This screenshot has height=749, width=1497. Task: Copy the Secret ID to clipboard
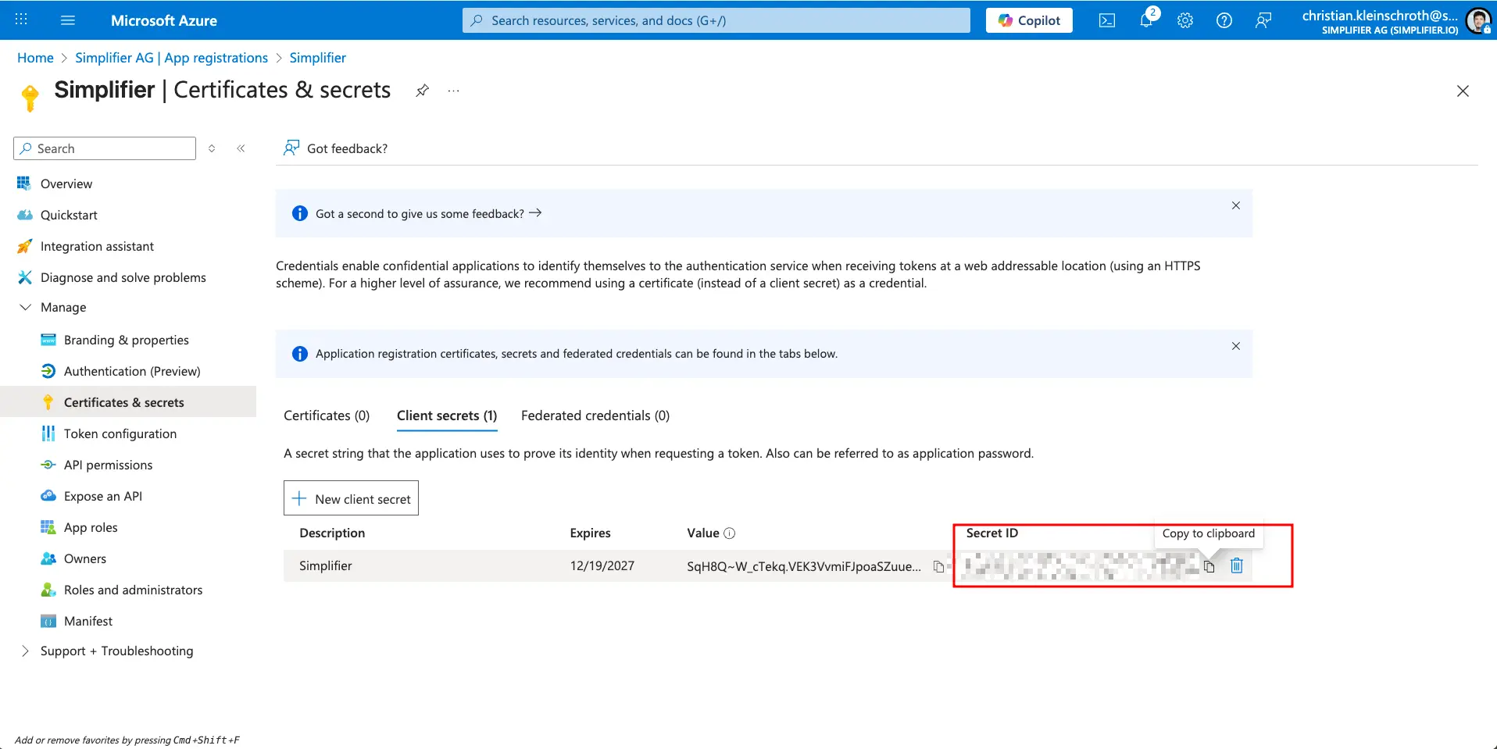click(1209, 566)
